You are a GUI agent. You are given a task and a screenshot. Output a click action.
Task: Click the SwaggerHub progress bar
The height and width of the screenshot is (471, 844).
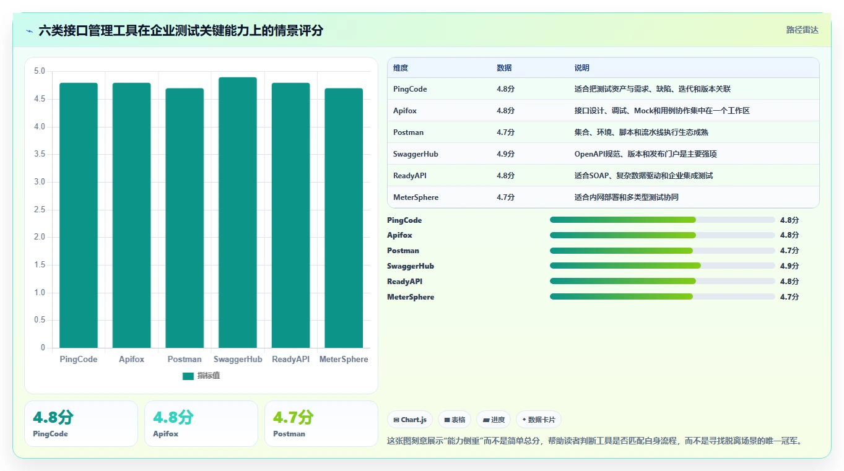point(663,266)
